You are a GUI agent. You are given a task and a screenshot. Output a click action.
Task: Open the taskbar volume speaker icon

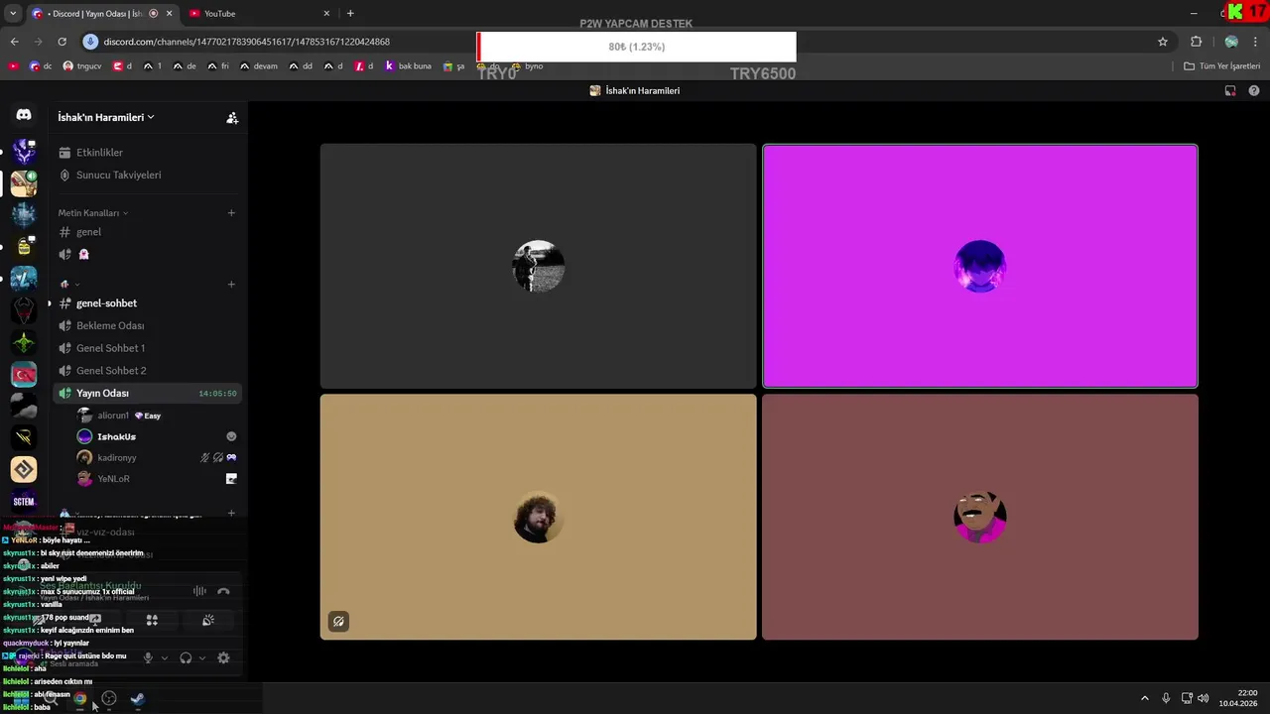[1204, 698]
